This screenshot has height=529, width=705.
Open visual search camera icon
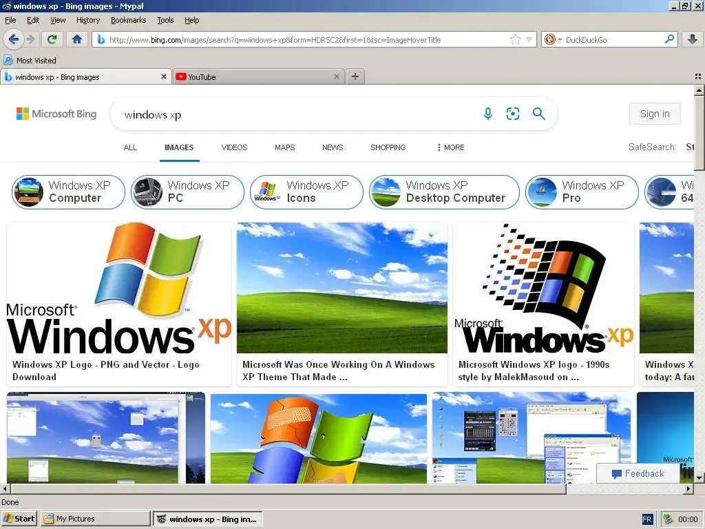coord(512,114)
